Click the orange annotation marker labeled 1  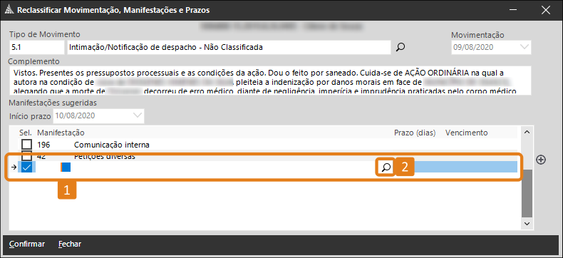(x=67, y=191)
